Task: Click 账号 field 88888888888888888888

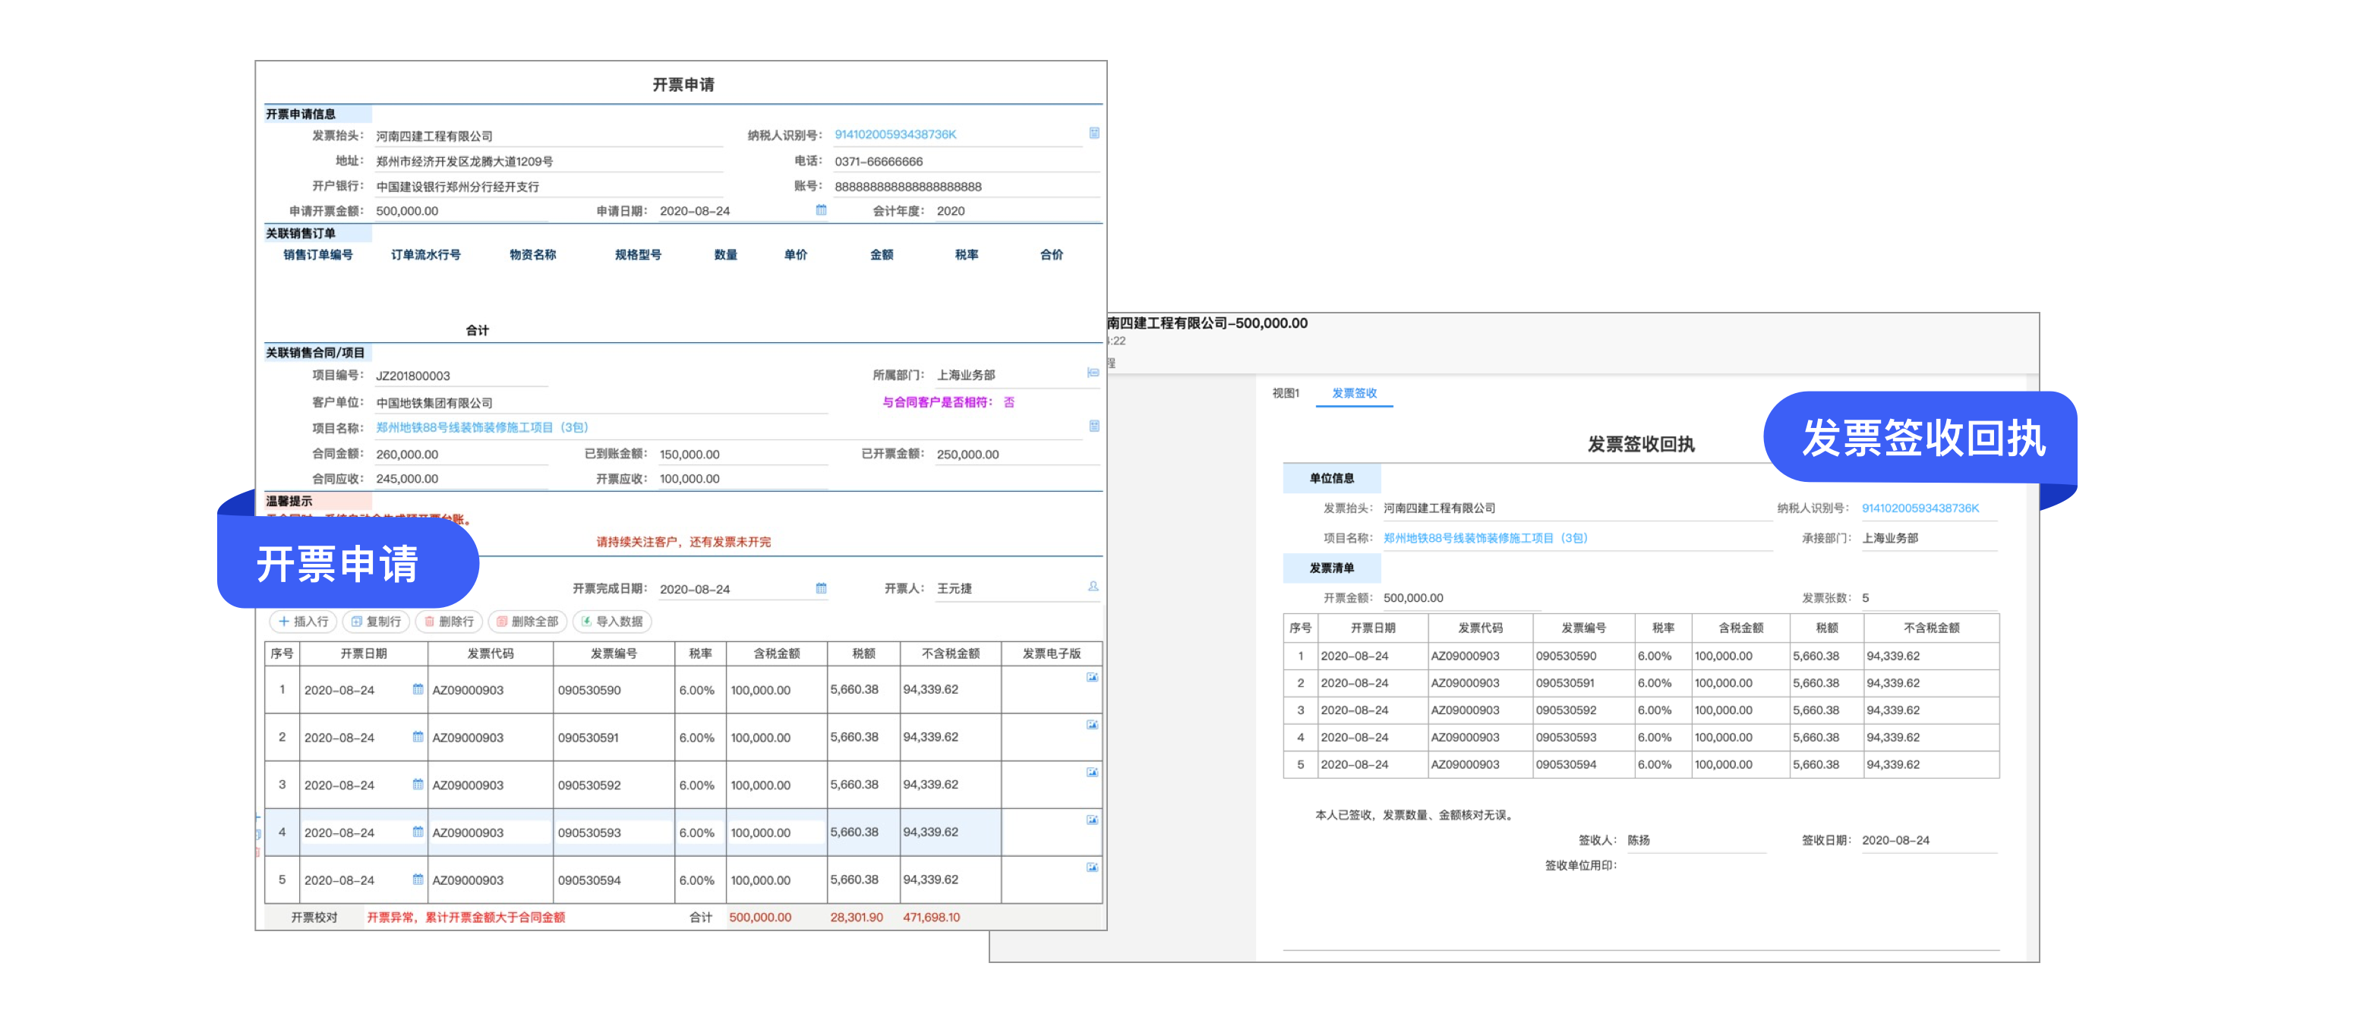Action: (966, 187)
